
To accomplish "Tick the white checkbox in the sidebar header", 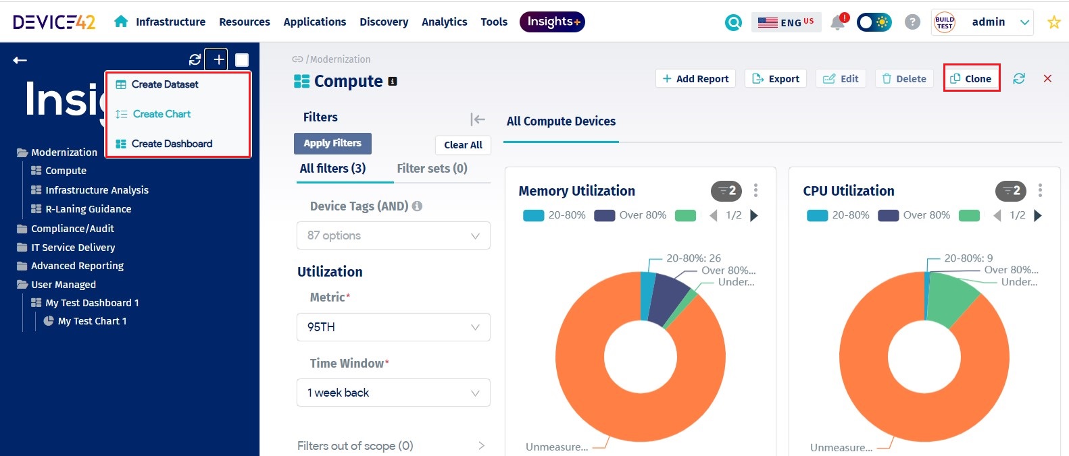I will [x=242, y=60].
